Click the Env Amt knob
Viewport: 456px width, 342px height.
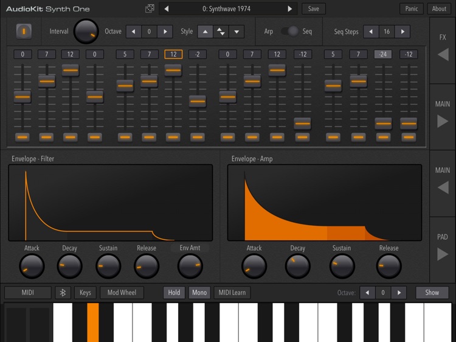coord(190,266)
